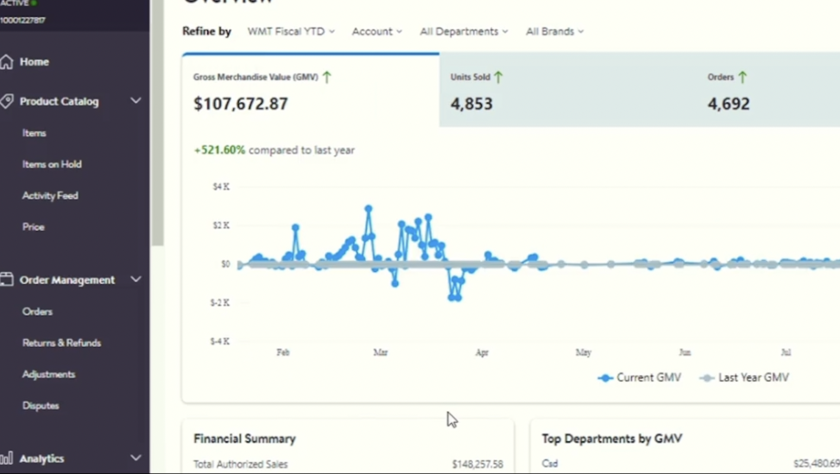Open Activity Feed page

50,196
